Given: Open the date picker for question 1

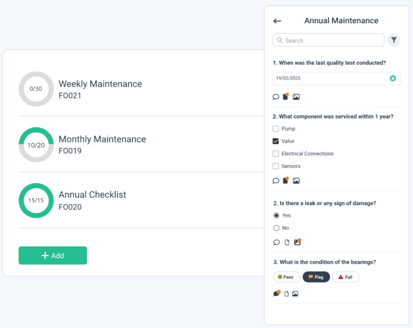Looking at the screenshot, I should tap(392, 78).
